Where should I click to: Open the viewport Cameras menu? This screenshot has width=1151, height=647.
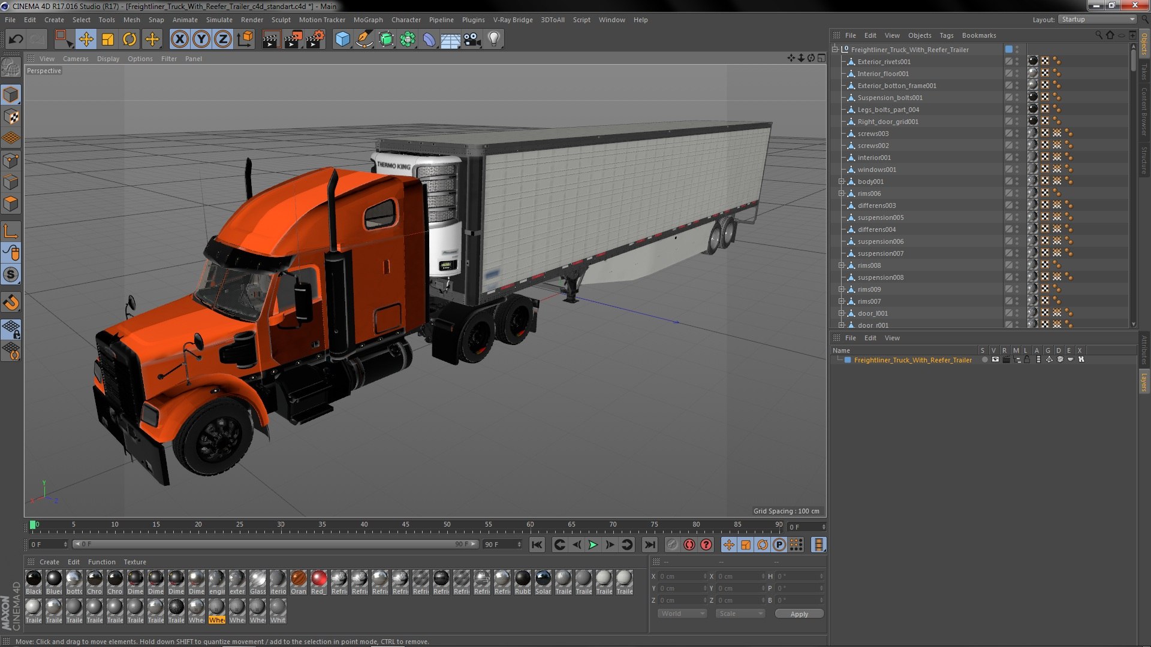(76, 59)
